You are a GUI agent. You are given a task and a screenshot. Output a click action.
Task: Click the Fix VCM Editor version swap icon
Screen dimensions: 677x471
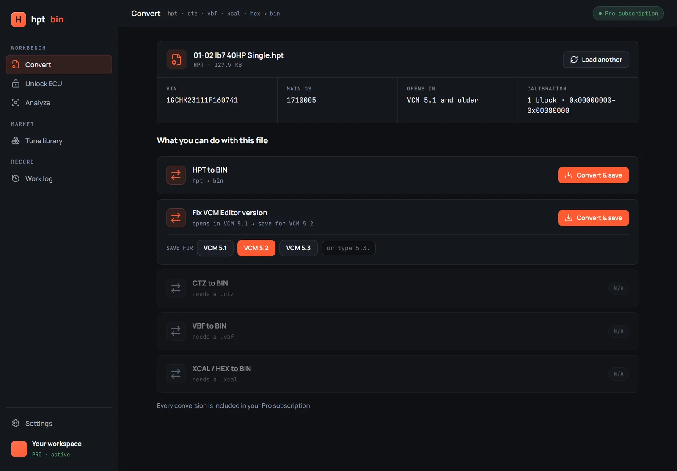176,218
